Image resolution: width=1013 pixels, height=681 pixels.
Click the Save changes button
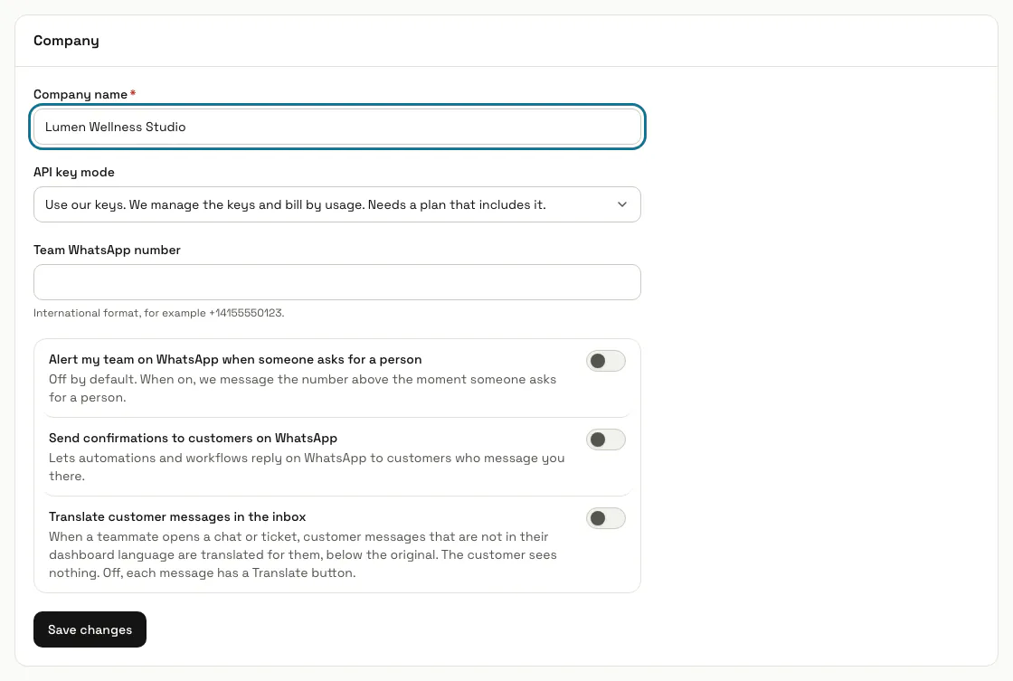(90, 629)
